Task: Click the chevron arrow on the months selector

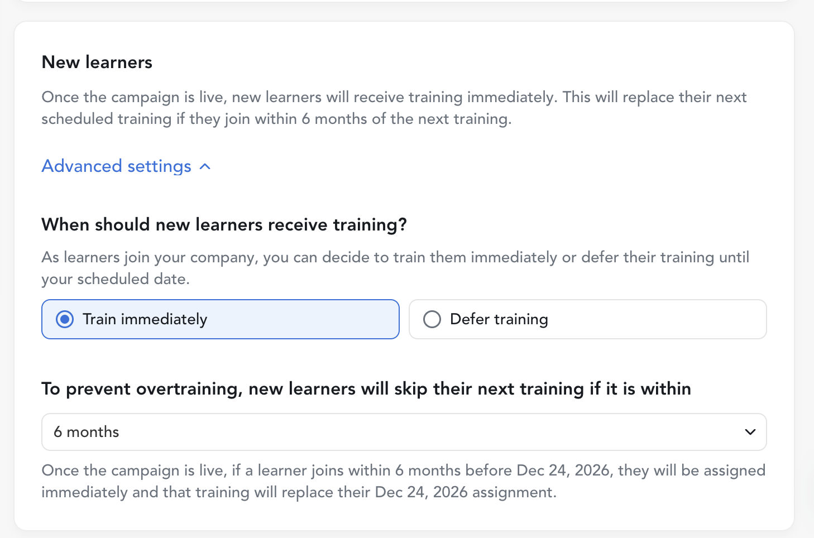Action: (x=751, y=431)
